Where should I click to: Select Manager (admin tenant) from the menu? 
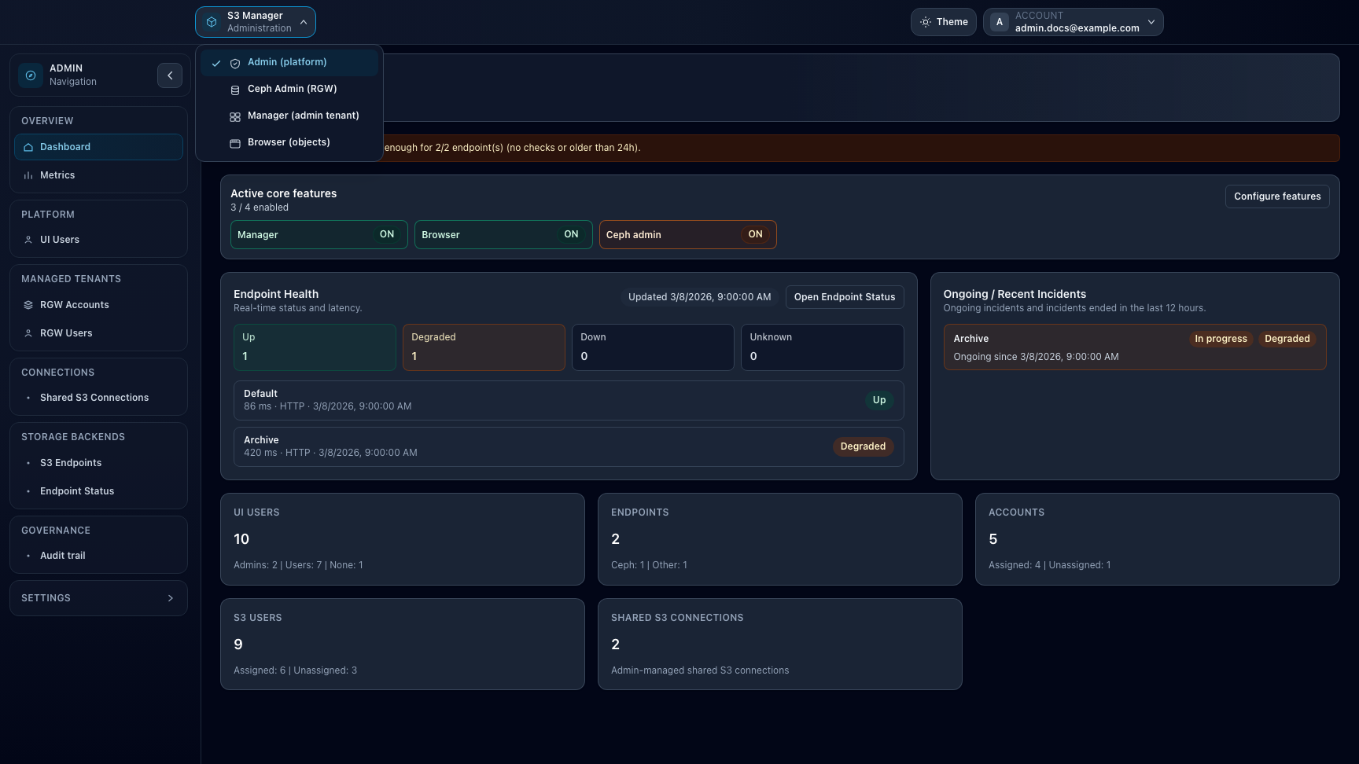[x=303, y=116]
